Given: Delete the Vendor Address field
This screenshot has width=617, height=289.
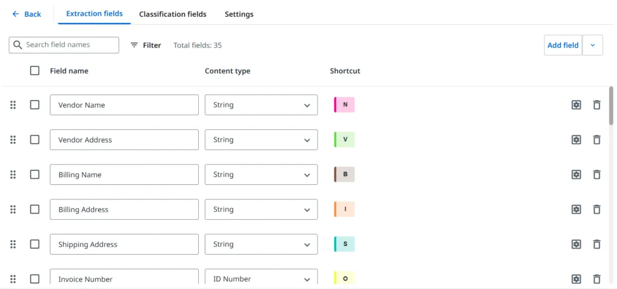Looking at the screenshot, I should click(597, 140).
